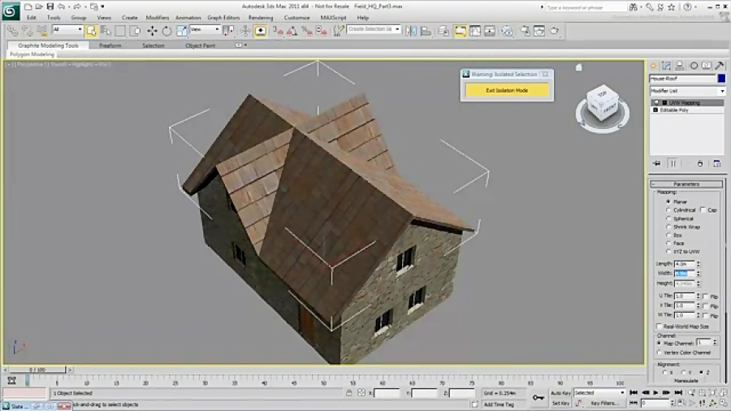Click the Exit Isolation Mode button
This screenshot has height=411, width=731.
tap(507, 90)
